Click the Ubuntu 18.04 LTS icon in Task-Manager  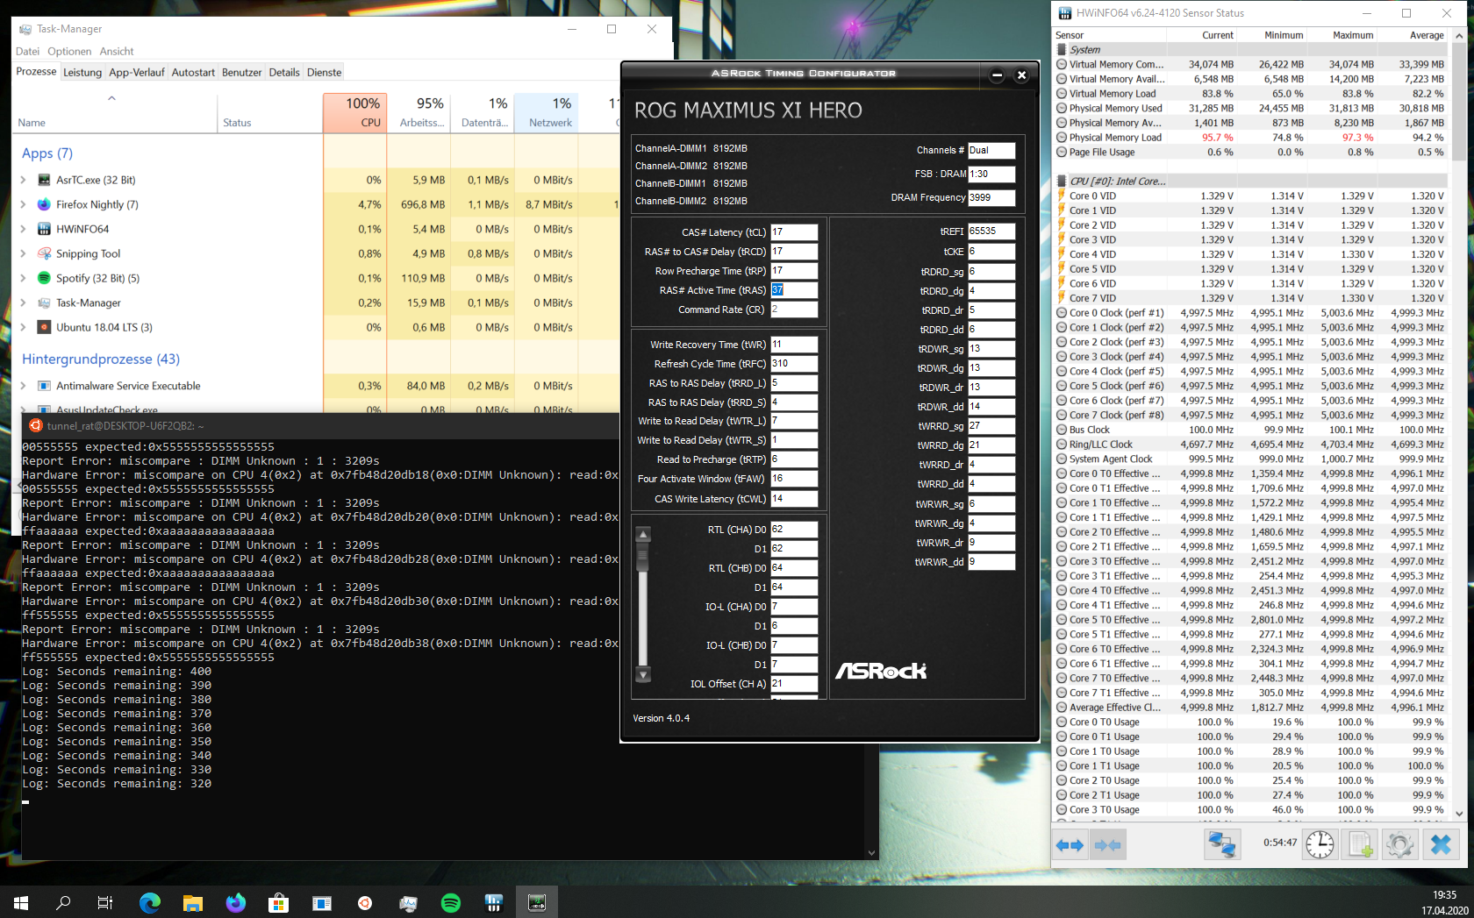(44, 327)
